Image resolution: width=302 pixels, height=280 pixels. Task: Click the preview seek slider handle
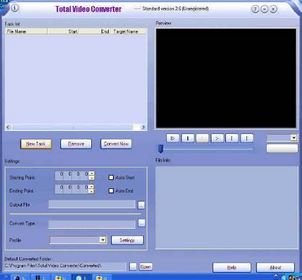[x=161, y=148]
